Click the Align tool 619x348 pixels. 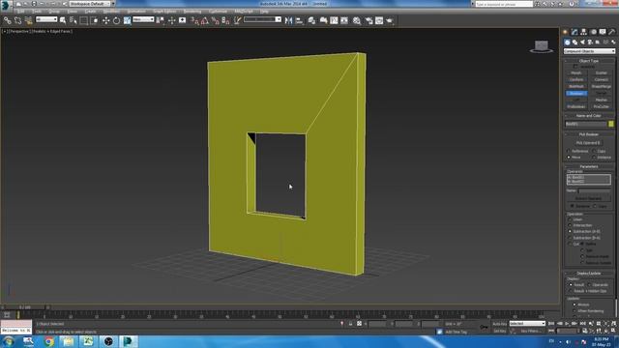(x=299, y=20)
